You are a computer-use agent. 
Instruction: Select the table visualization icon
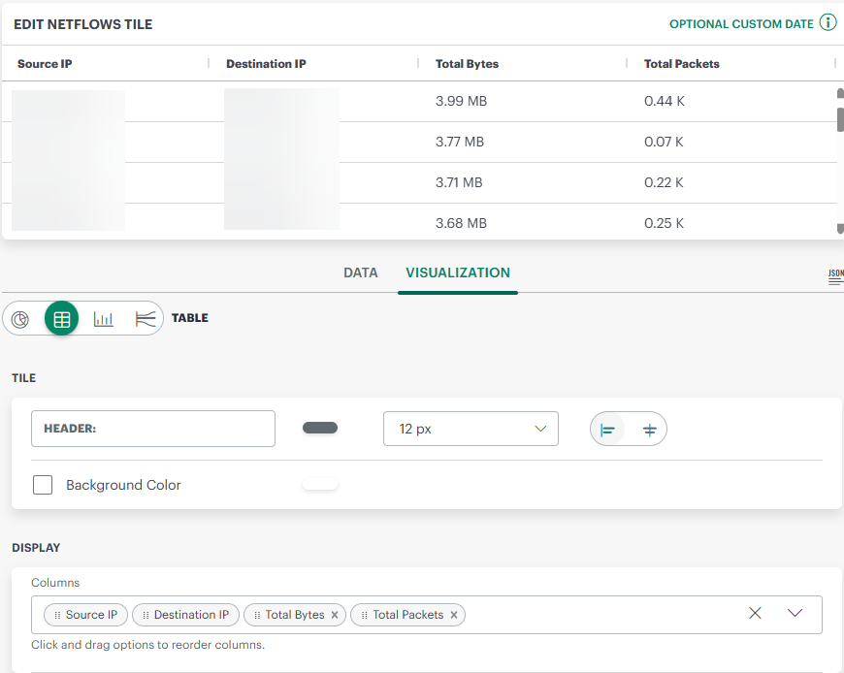click(x=62, y=319)
